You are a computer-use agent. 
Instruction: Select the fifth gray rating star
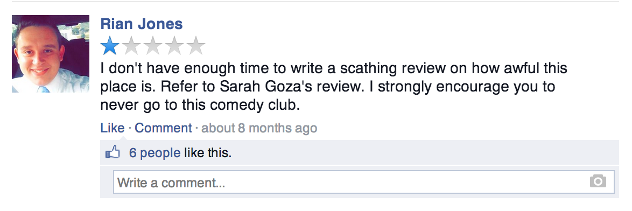[196, 46]
